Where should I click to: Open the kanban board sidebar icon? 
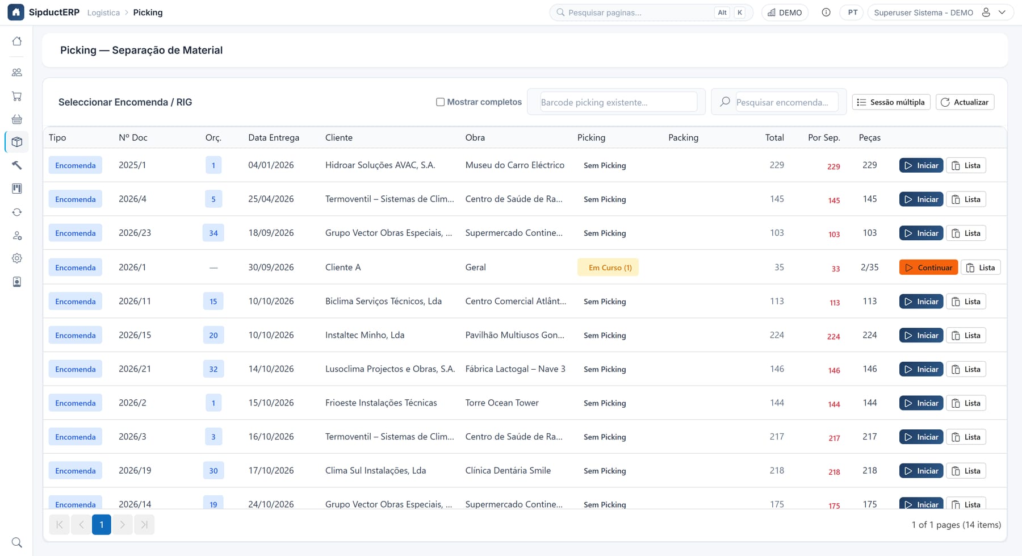[x=17, y=189]
